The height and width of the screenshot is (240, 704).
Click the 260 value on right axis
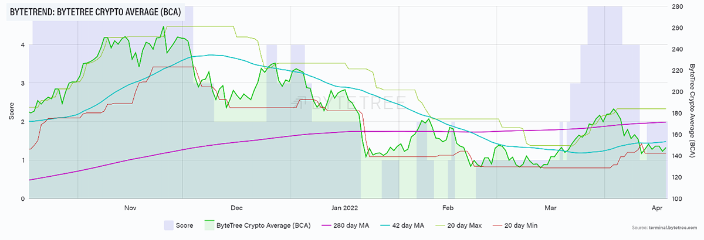(x=678, y=28)
